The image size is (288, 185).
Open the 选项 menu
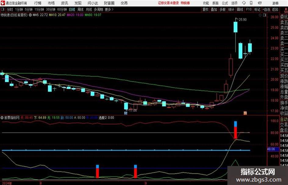click(234, 3)
